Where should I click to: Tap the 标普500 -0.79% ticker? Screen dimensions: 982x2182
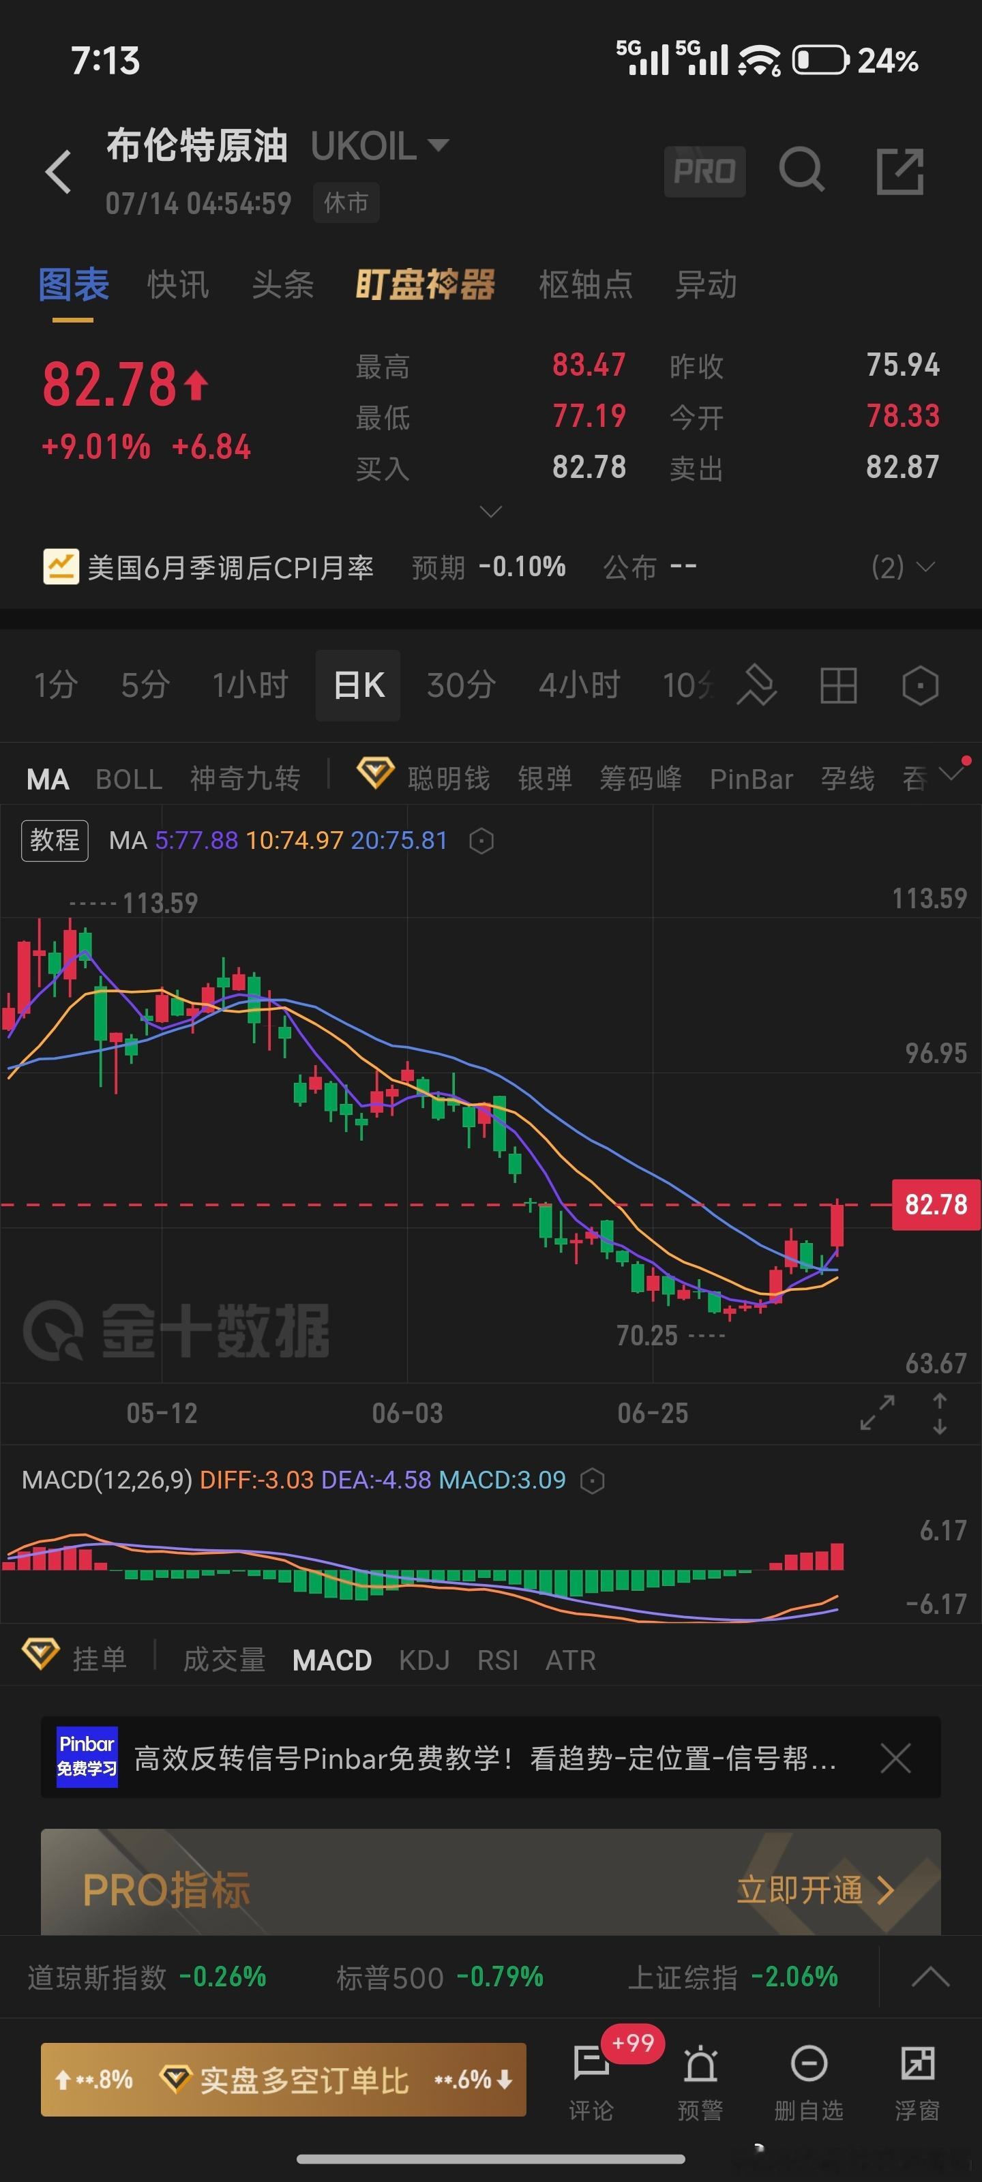(440, 1977)
